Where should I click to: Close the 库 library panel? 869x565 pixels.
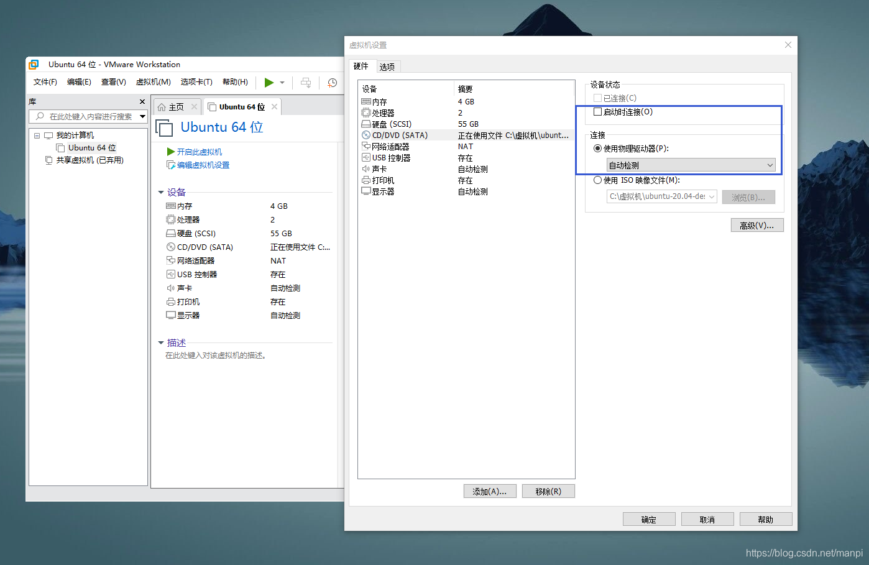click(142, 102)
